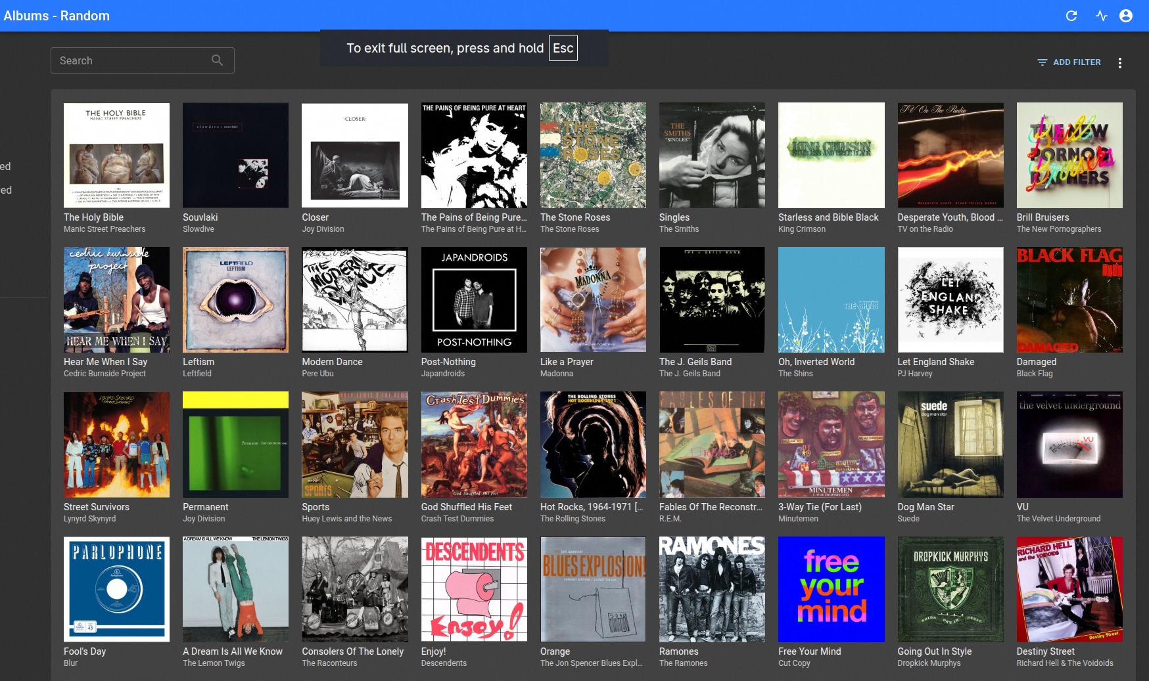Click the refresh icon in top bar

(1071, 16)
